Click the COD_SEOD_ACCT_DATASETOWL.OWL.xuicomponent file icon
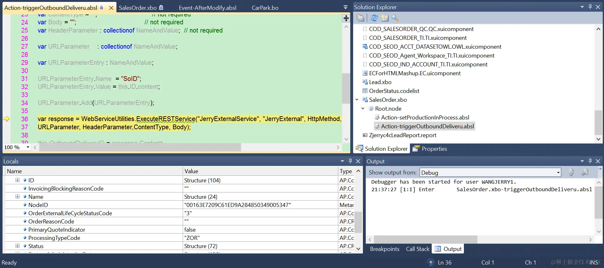This screenshot has width=604, height=268. (x=365, y=46)
